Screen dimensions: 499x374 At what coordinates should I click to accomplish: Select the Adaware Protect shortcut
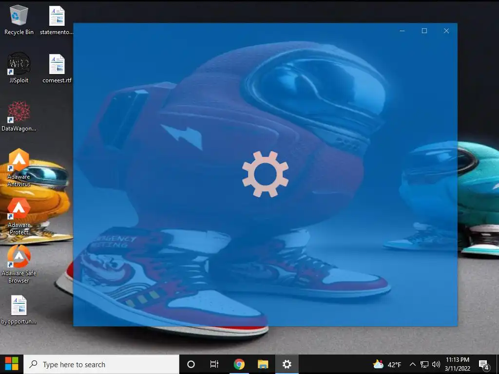coord(19,216)
